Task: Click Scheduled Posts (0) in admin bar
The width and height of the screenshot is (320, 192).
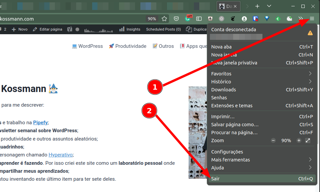Action: pyautogui.click(x=163, y=29)
